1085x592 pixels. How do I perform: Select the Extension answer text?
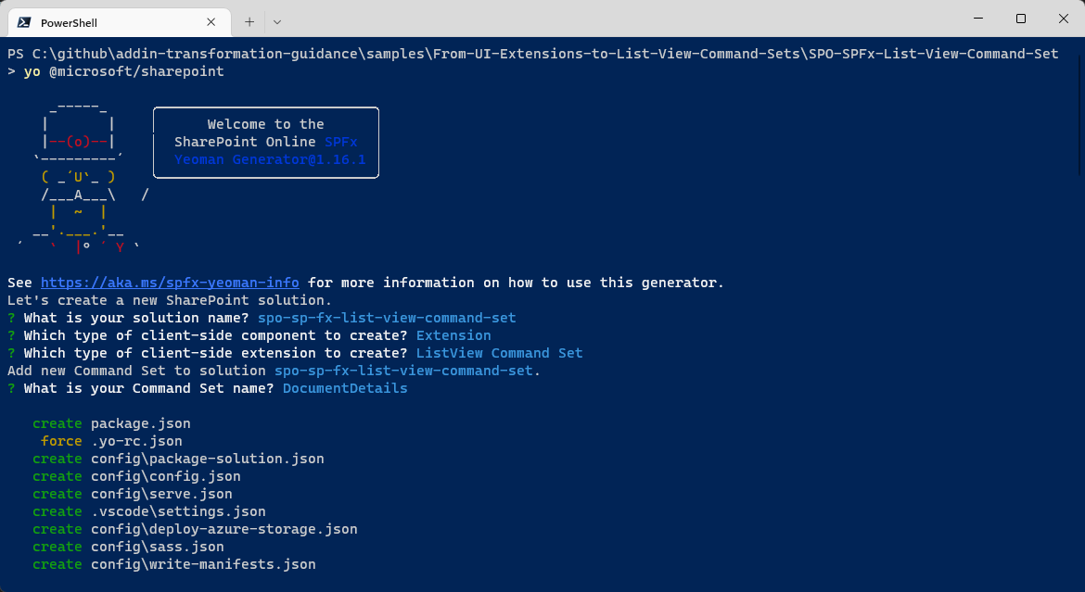coord(453,334)
